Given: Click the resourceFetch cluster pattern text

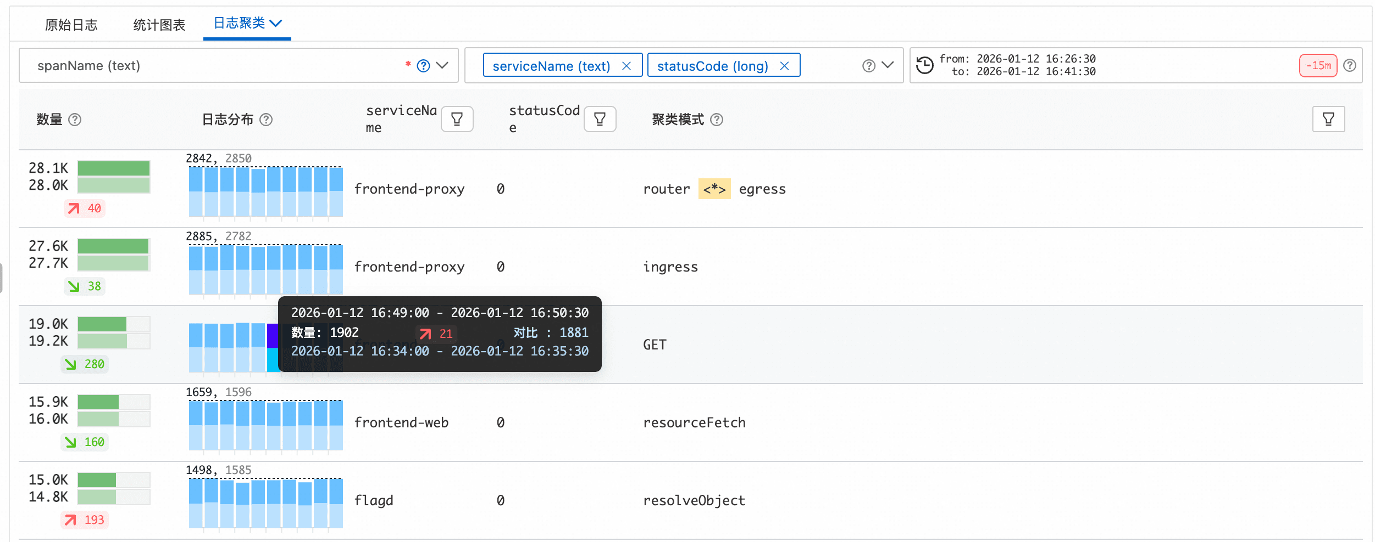Looking at the screenshot, I should (694, 422).
